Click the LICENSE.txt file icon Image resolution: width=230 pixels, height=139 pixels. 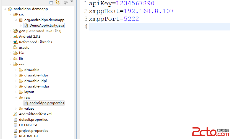coord(15,125)
